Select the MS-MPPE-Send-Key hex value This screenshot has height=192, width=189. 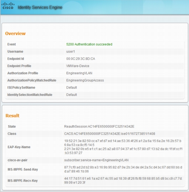[123, 169]
